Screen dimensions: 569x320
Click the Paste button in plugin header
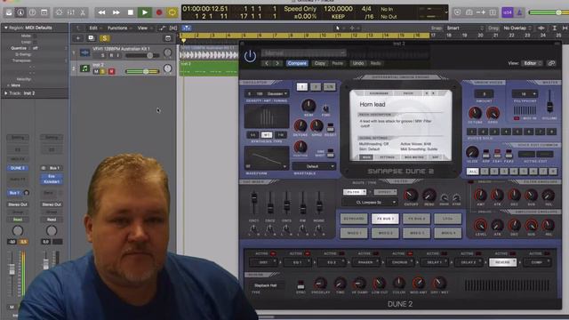tap(338, 63)
